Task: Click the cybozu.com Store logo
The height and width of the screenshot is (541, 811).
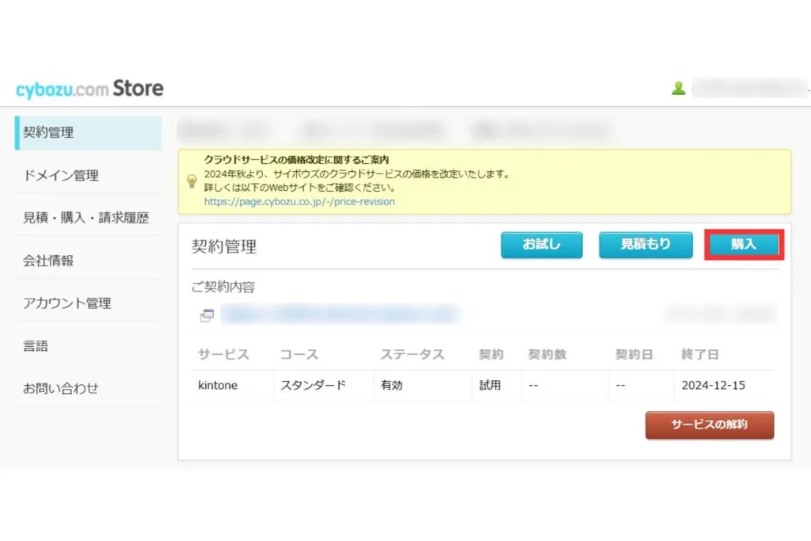Action: [x=89, y=89]
